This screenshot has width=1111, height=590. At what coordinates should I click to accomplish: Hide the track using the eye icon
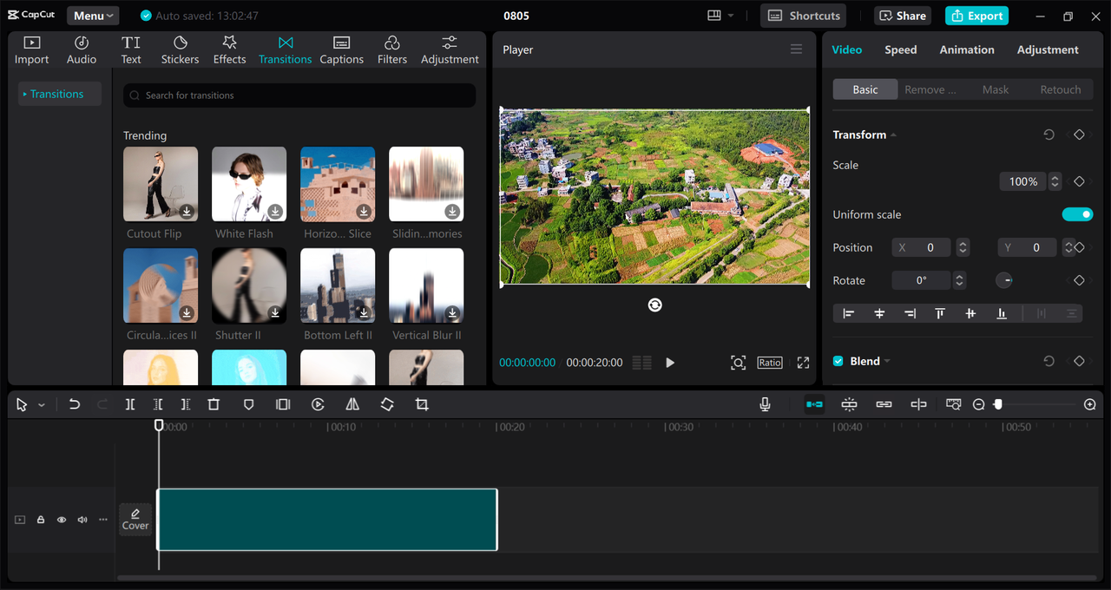click(x=62, y=520)
